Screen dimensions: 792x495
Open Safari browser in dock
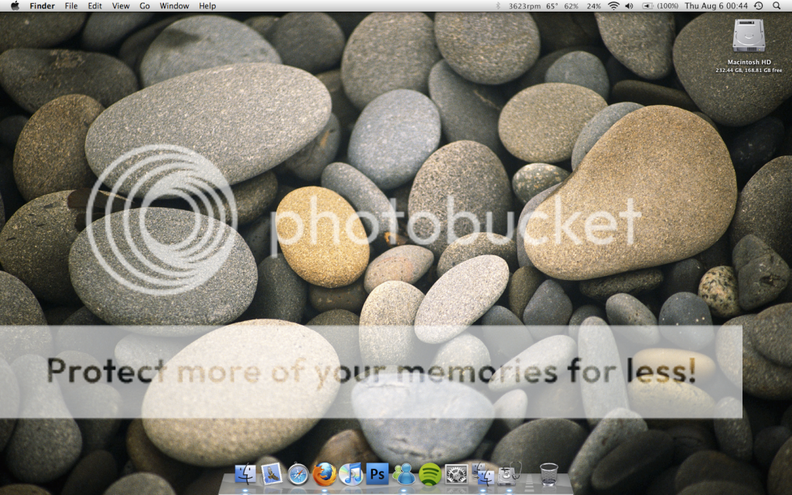(x=299, y=473)
